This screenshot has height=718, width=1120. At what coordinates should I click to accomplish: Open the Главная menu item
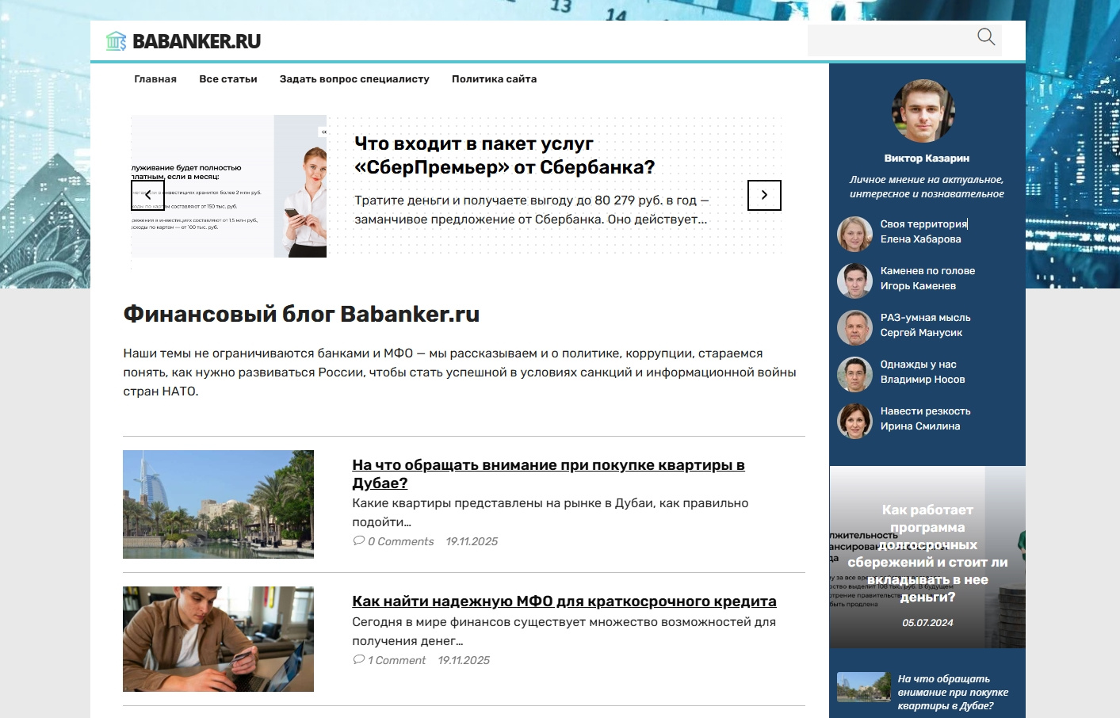point(155,79)
